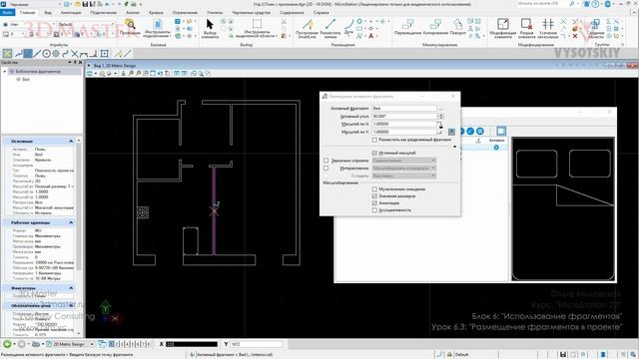This screenshot has height=359, width=639.
Task: Collapse the Рабочие единицы section
Action: pyautogui.click(x=71, y=222)
